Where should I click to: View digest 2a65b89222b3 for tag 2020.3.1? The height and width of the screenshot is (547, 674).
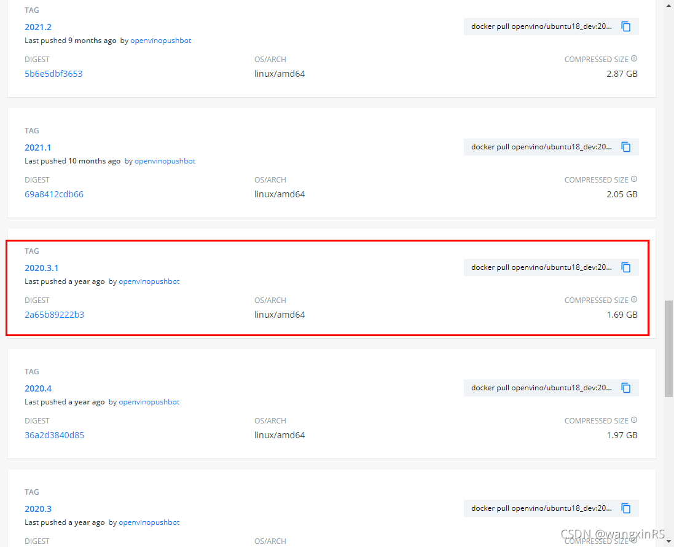click(x=54, y=314)
